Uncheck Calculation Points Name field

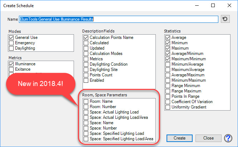click(x=86, y=37)
